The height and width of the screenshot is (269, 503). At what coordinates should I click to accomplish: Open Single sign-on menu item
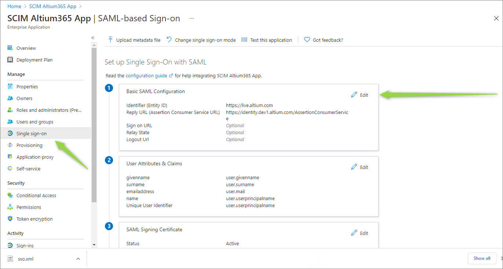point(32,133)
